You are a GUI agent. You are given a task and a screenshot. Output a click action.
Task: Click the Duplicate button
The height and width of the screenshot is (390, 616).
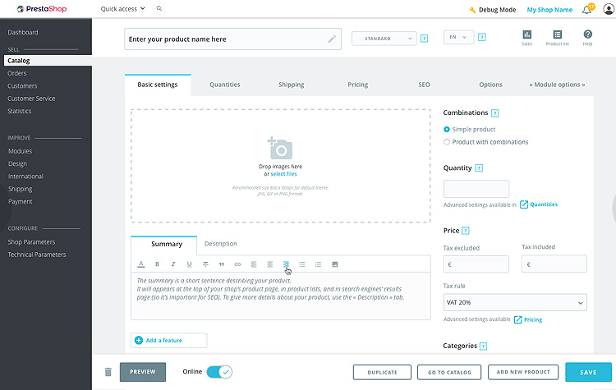(382, 372)
